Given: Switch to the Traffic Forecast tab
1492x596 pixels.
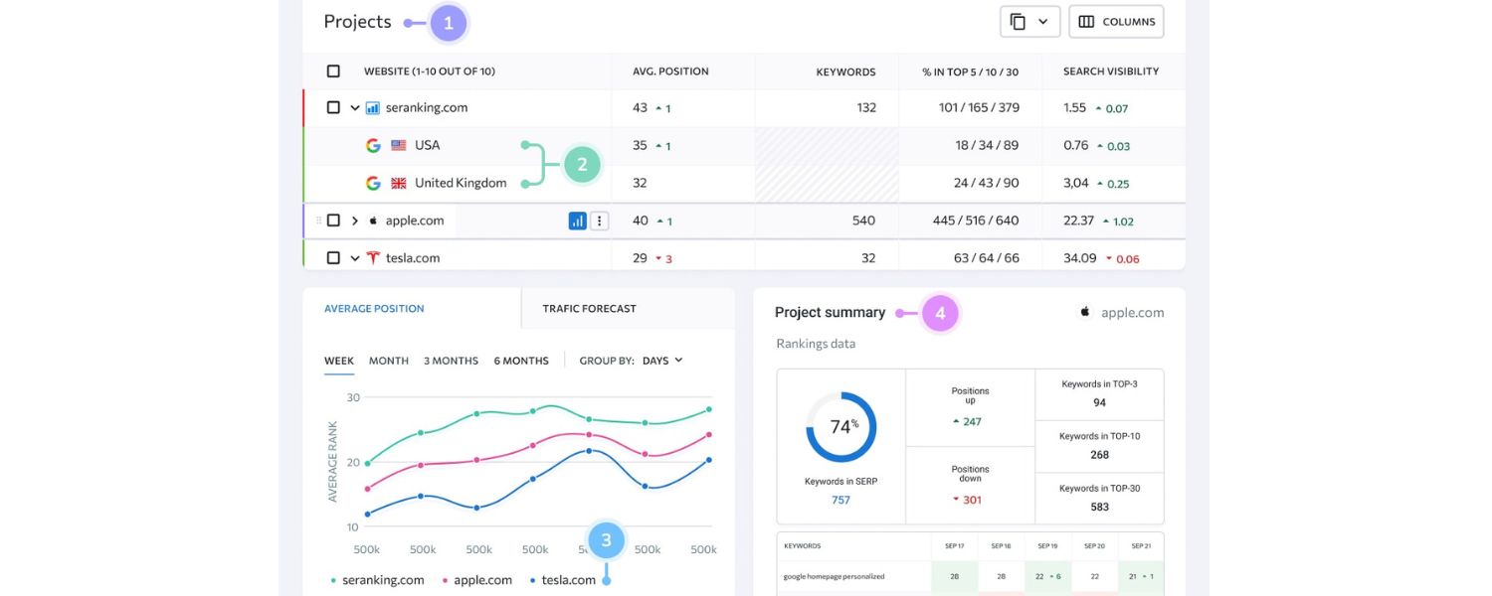Looking at the screenshot, I should click(588, 308).
